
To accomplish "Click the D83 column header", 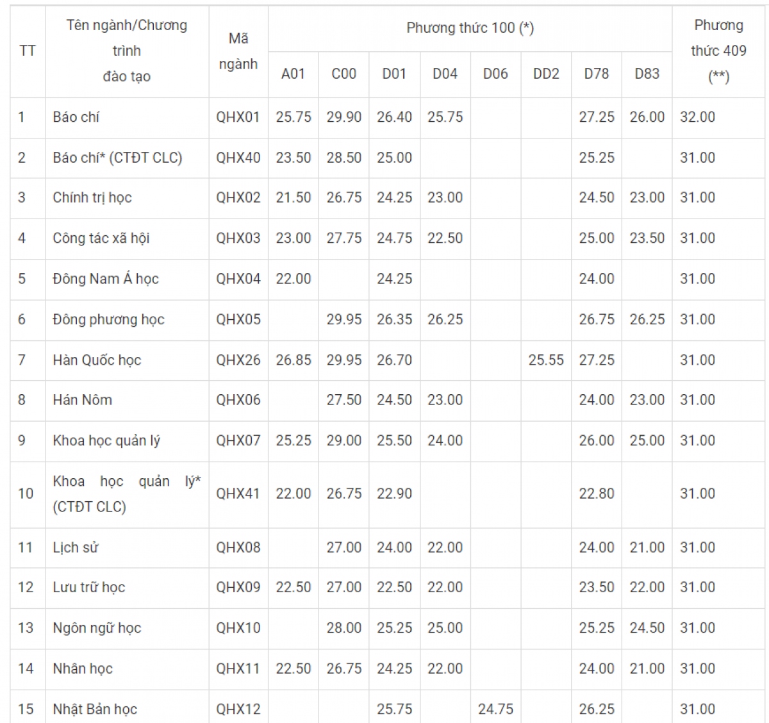I will pos(647,74).
